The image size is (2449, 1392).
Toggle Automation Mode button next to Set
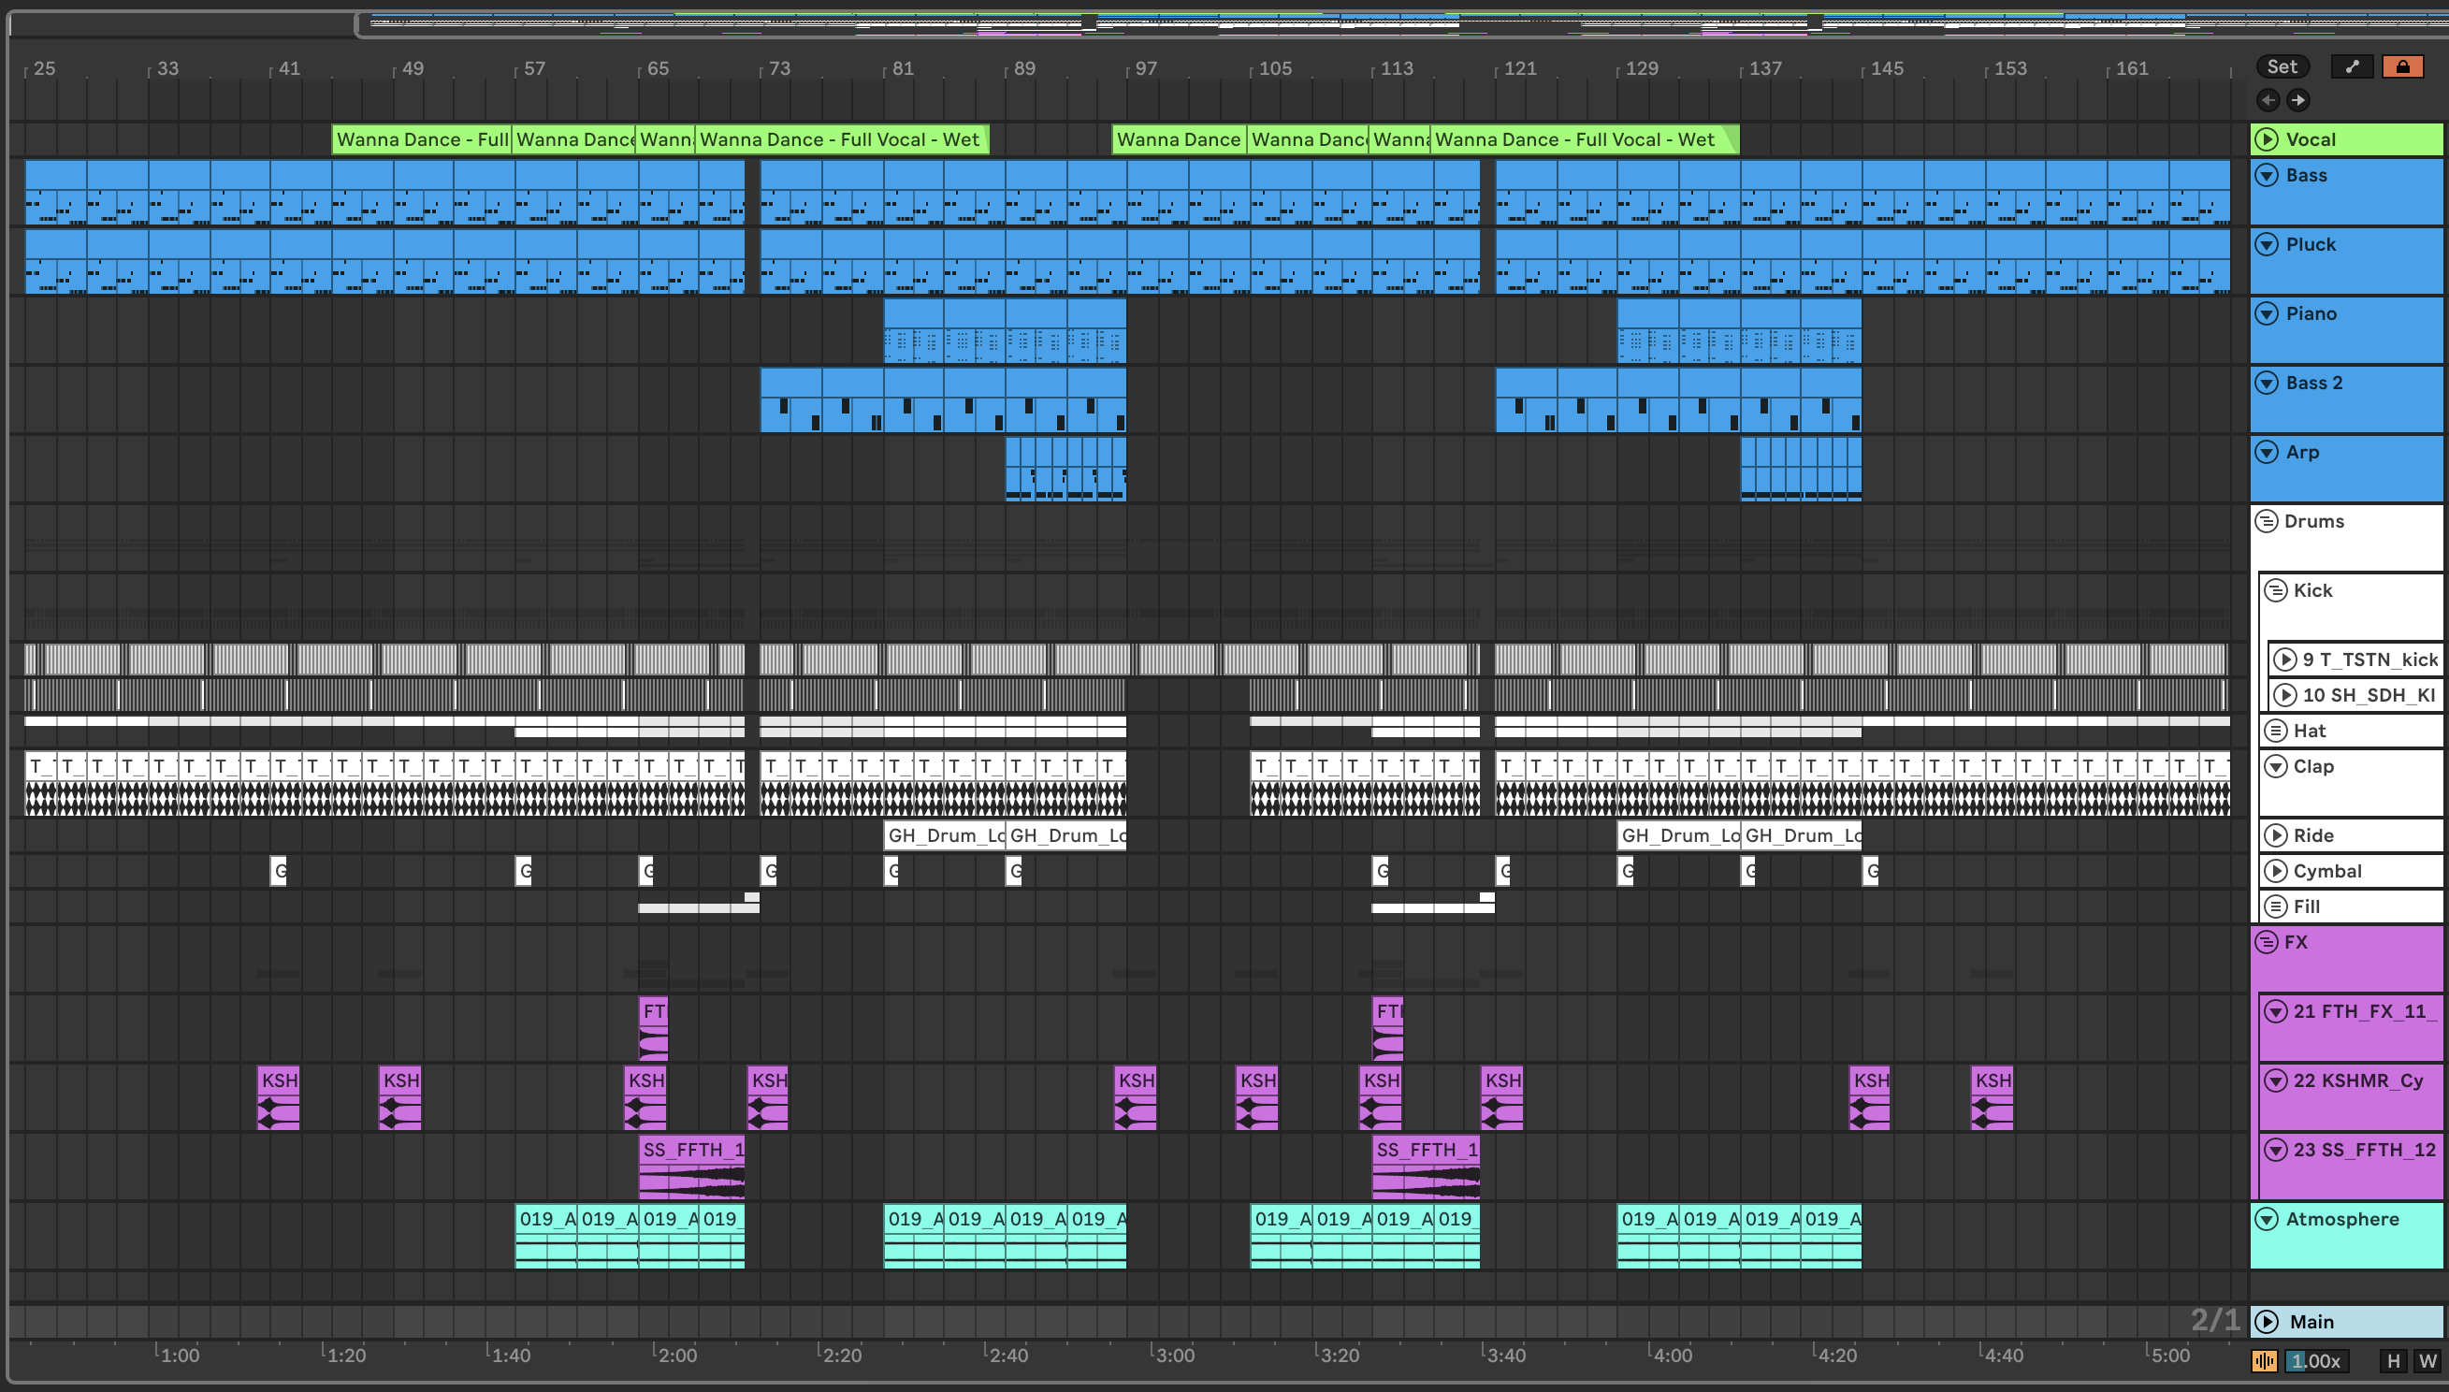pos(2352,66)
